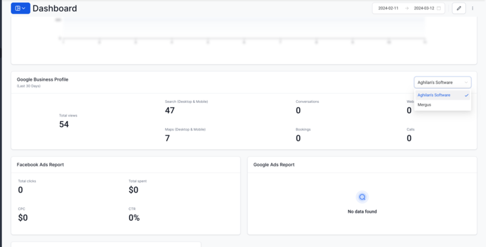This screenshot has width=486, height=247.
Task: Click the checkmark beside Aghilan's Software
Action: (x=466, y=95)
